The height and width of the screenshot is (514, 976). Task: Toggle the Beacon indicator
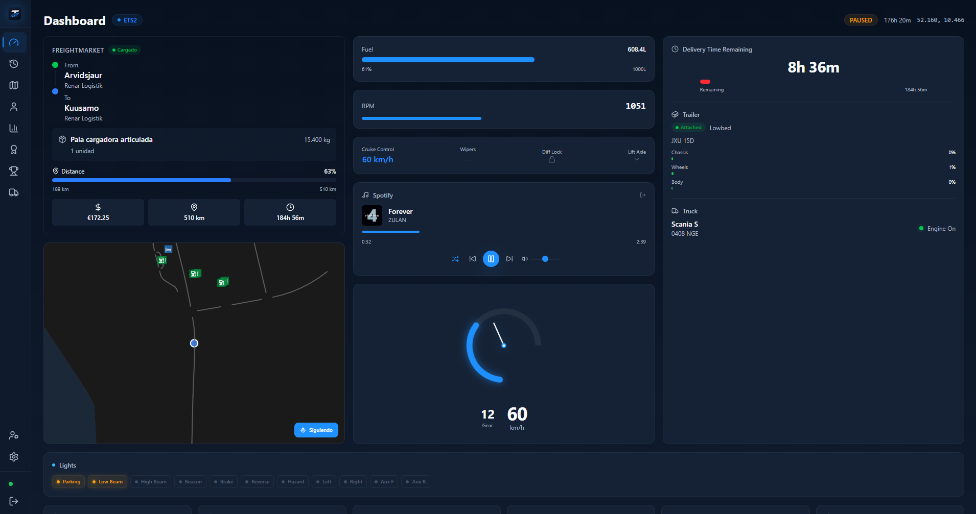tap(190, 482)
